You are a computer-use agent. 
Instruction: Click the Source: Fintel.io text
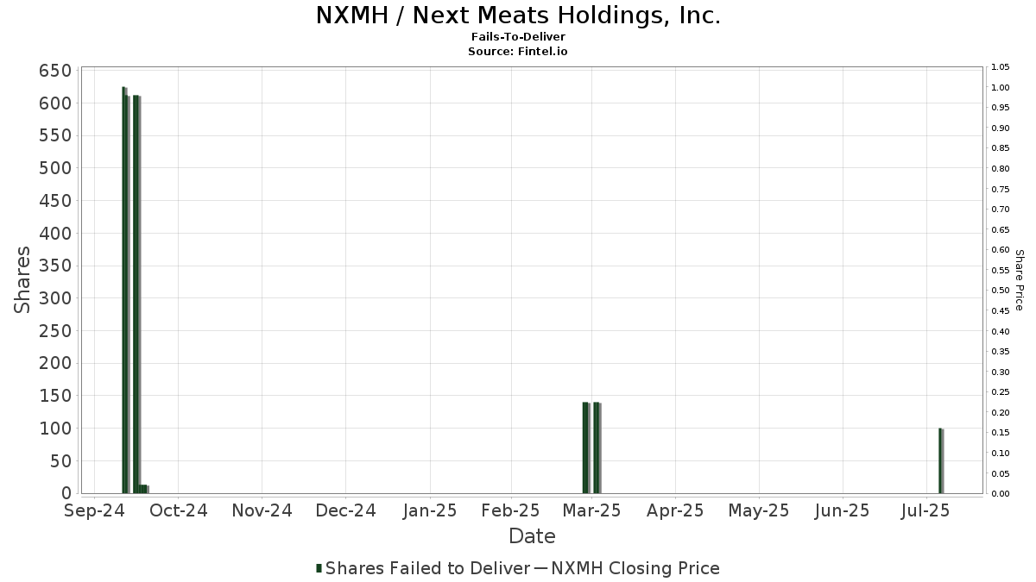tap(518, 52)
